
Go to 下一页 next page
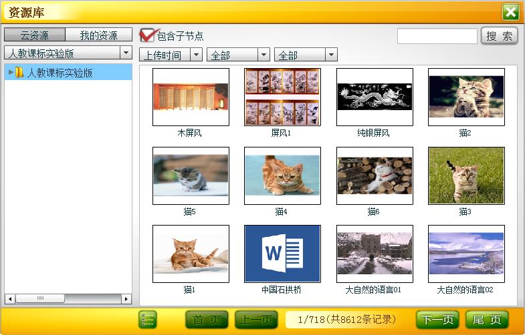tap(438, 320)
